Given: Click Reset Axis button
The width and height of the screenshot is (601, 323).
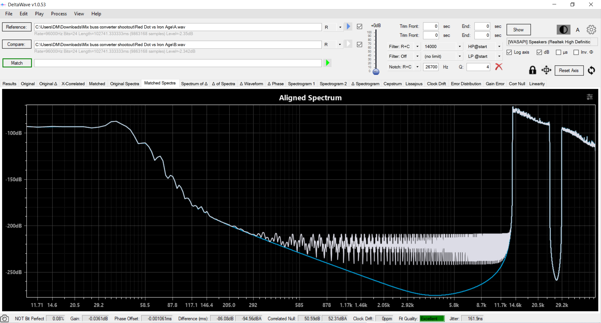Looking at the screenshot, I should (569, 70).
